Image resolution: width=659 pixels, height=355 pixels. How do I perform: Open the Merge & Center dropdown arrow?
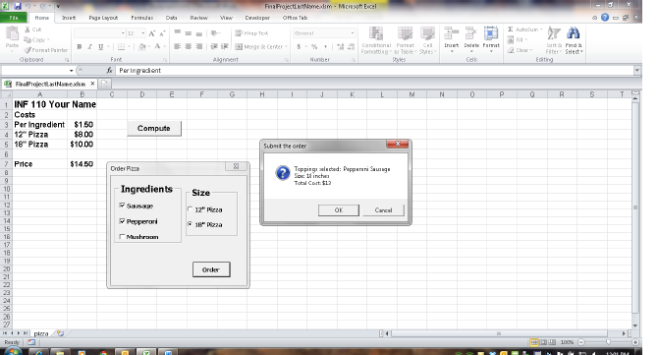coord(286,46)
